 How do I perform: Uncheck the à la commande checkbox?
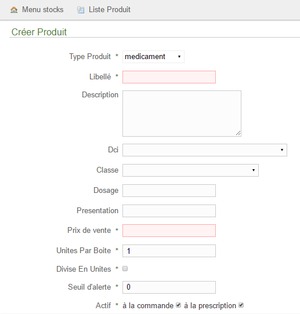pyautogui.click(x=178, y=305)
